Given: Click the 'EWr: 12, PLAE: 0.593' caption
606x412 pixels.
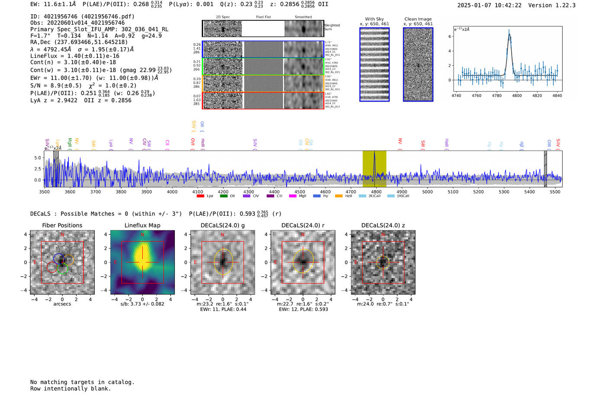Looking at the screenshot, I should click(303, 310).
